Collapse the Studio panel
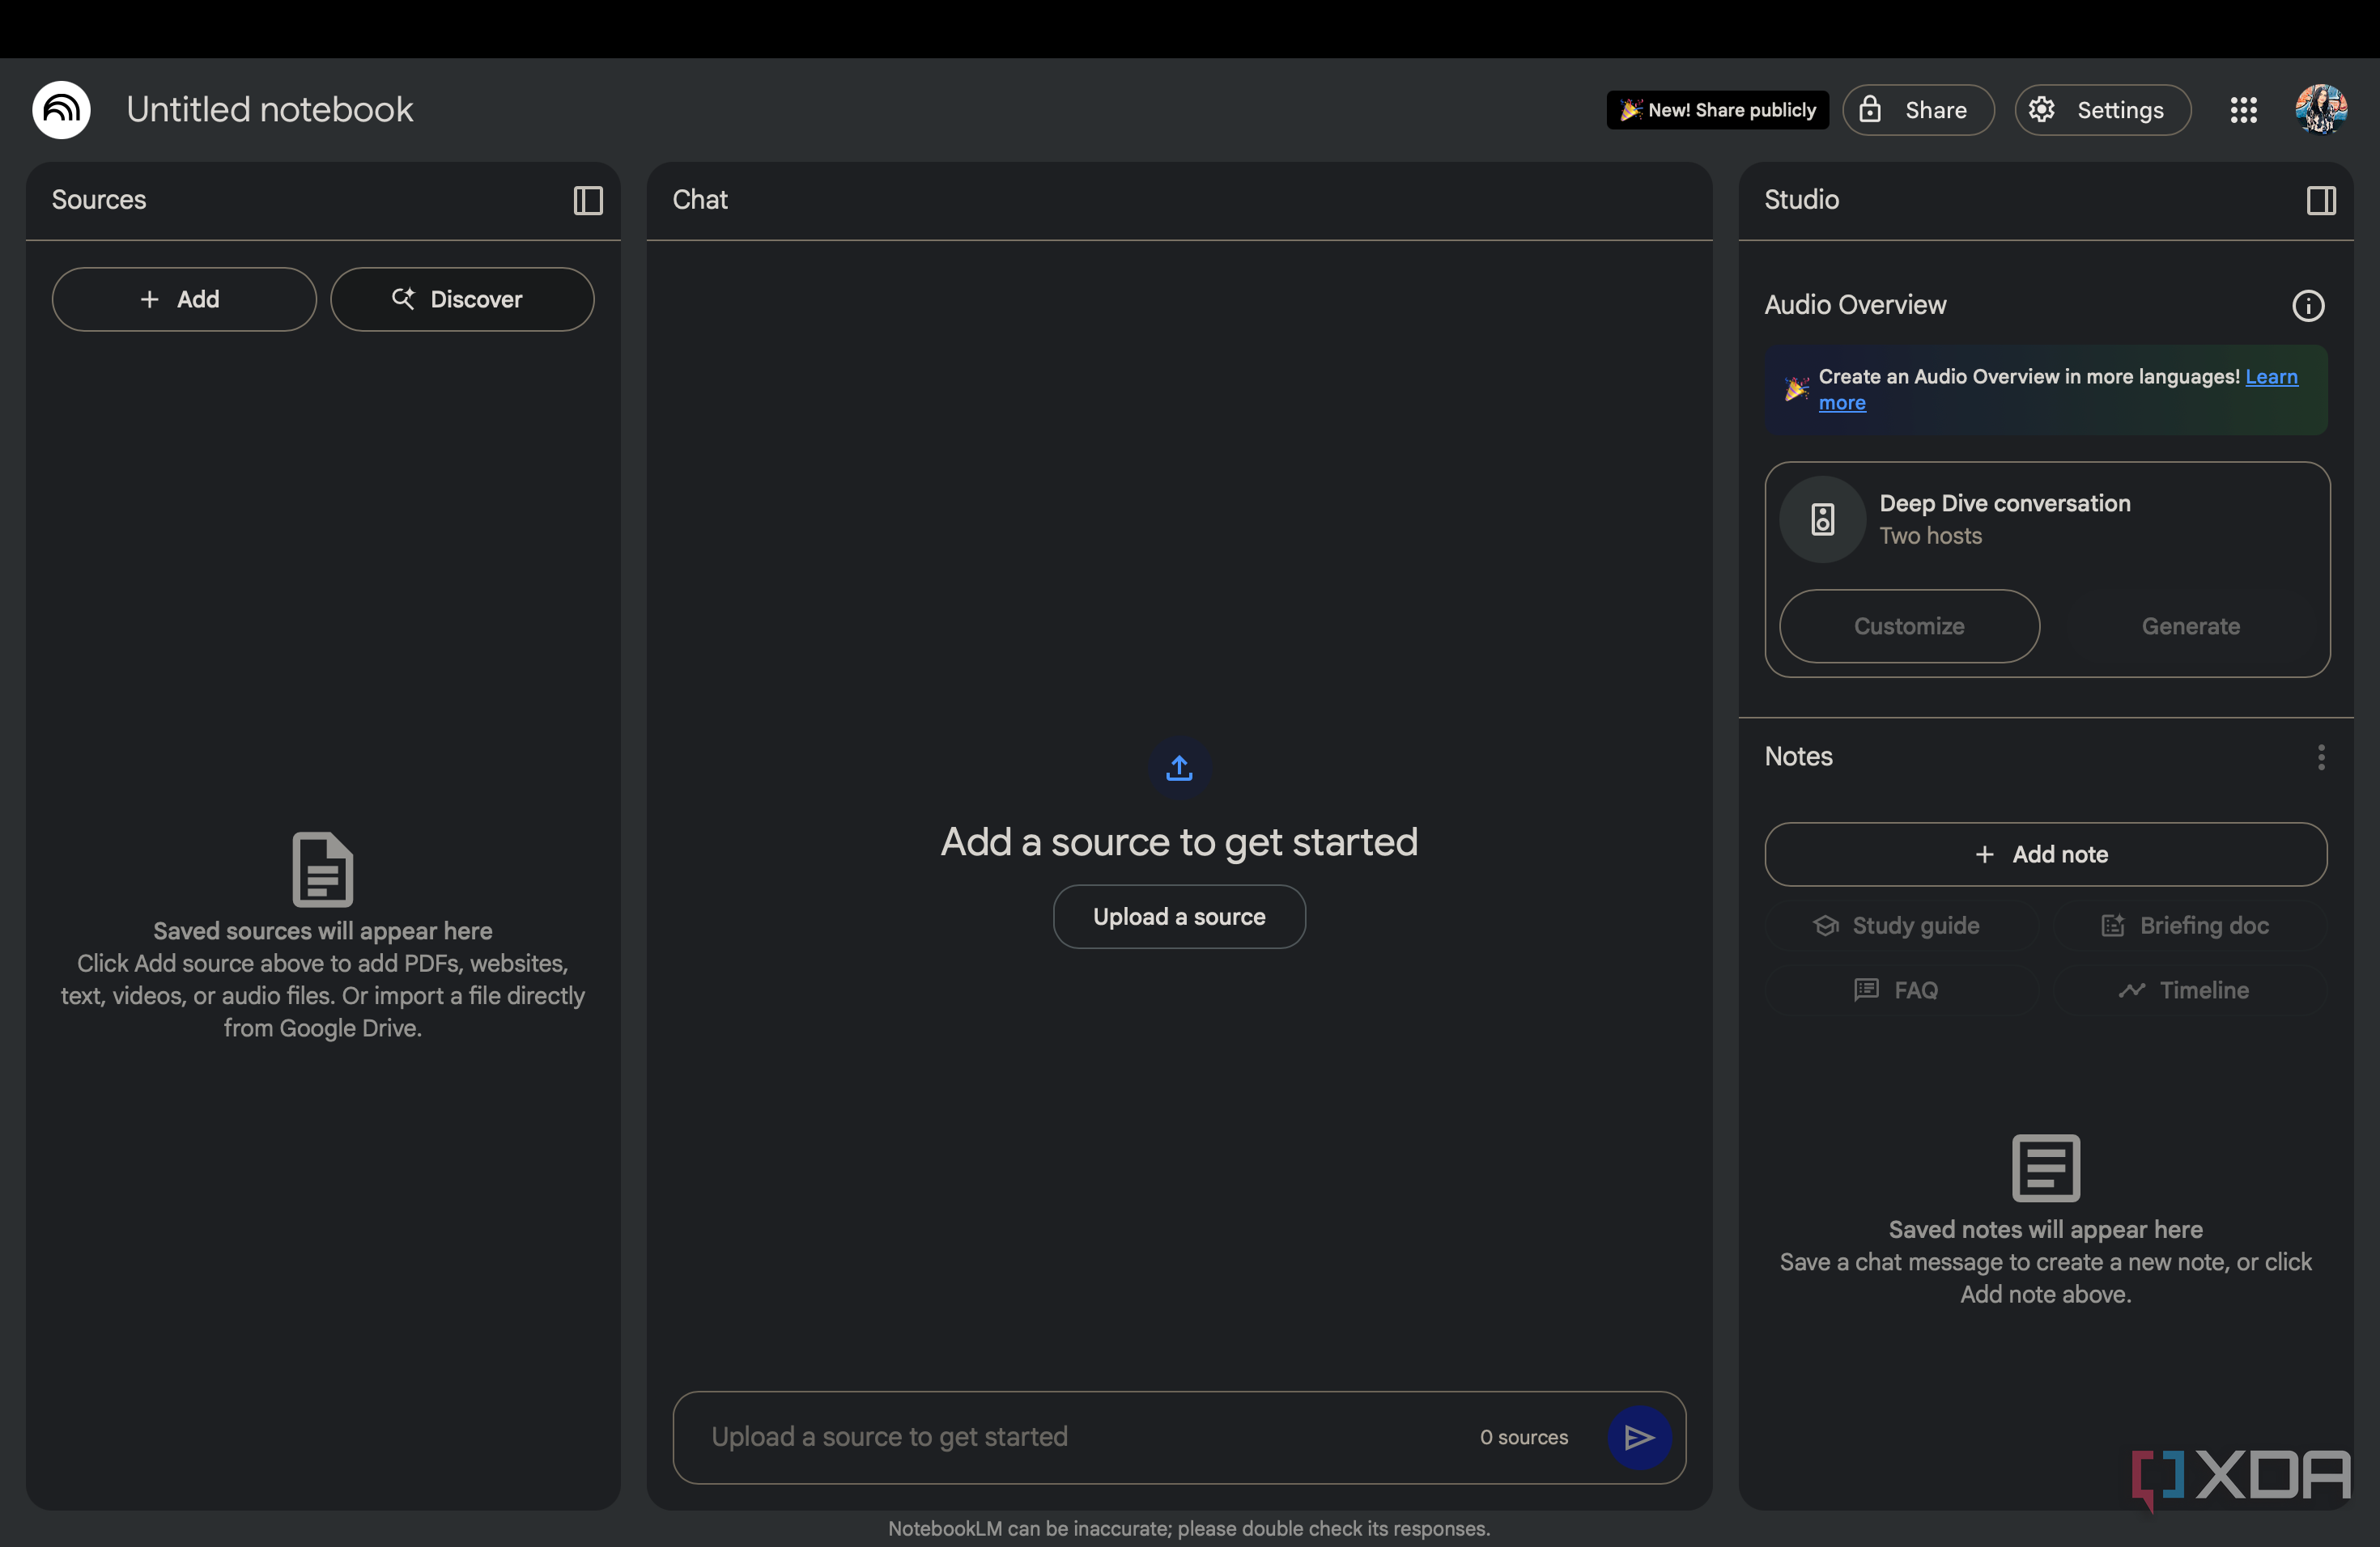2380x1547 pixels. [x=2321, y=201]
